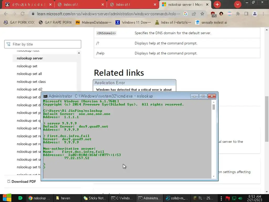Switch to the second 'Index of /' tab

click(x=81, y=5)
